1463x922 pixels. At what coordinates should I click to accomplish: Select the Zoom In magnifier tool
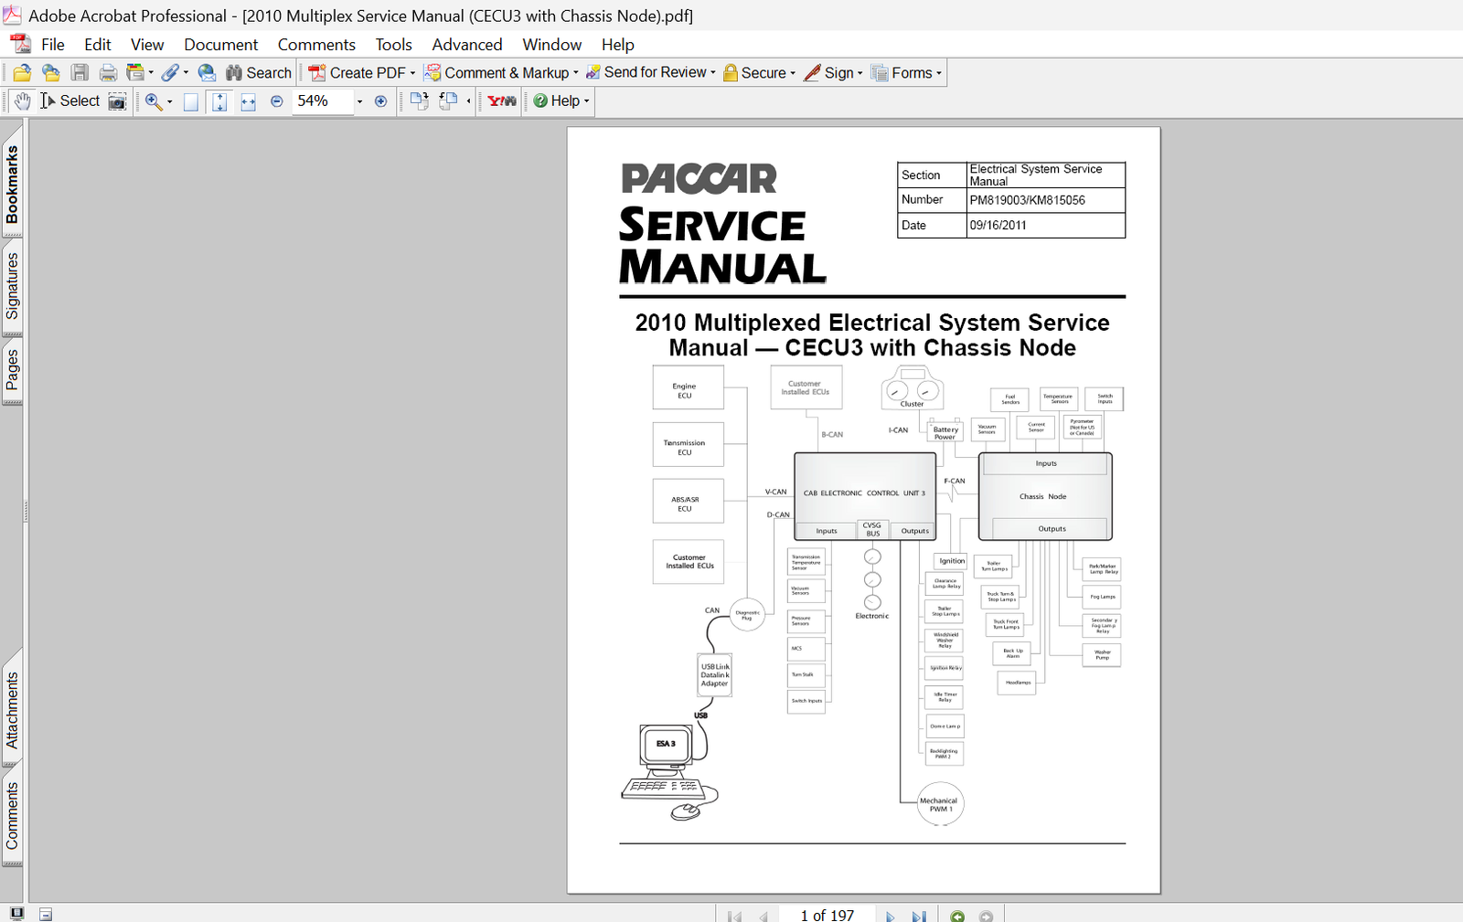coord(154,101)
